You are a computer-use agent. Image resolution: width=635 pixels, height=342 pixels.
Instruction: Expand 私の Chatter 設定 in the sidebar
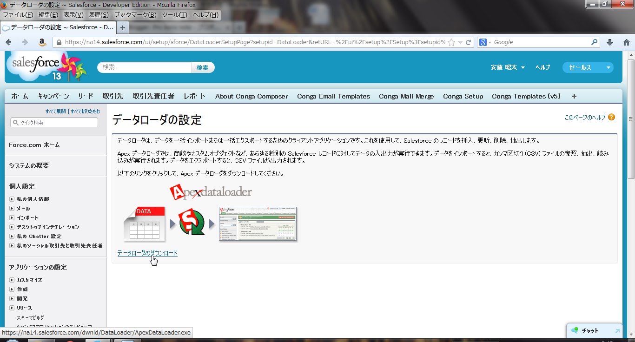click(x=12, y=236)
